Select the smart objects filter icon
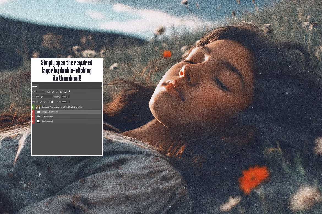The height and width of the screenshot is (214, 322). coord(65,92)
